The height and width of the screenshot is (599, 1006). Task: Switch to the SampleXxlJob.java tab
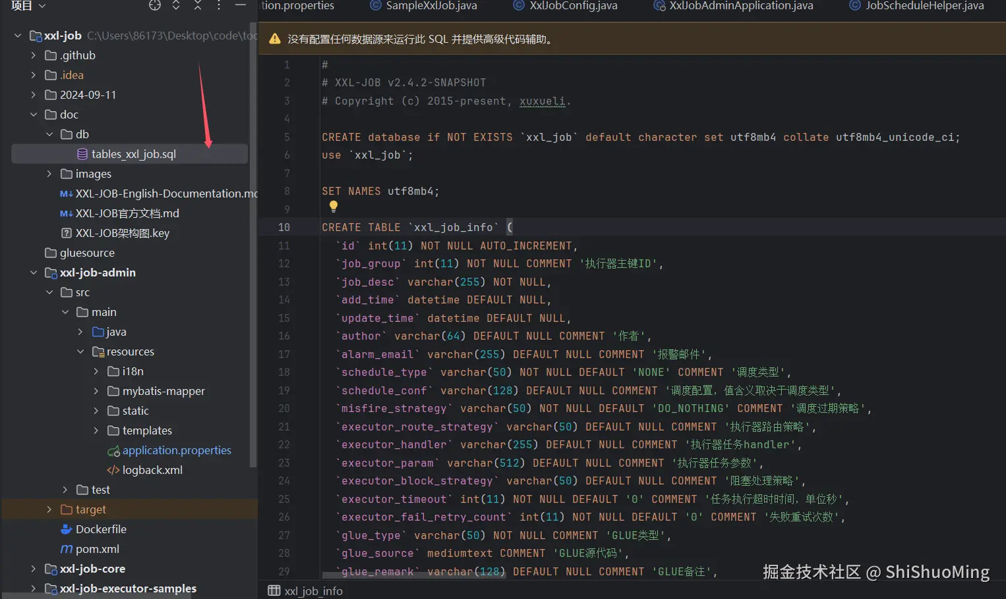click(x=423, y=6)
